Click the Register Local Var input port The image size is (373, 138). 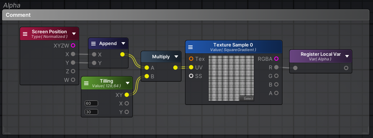point(295,68)
